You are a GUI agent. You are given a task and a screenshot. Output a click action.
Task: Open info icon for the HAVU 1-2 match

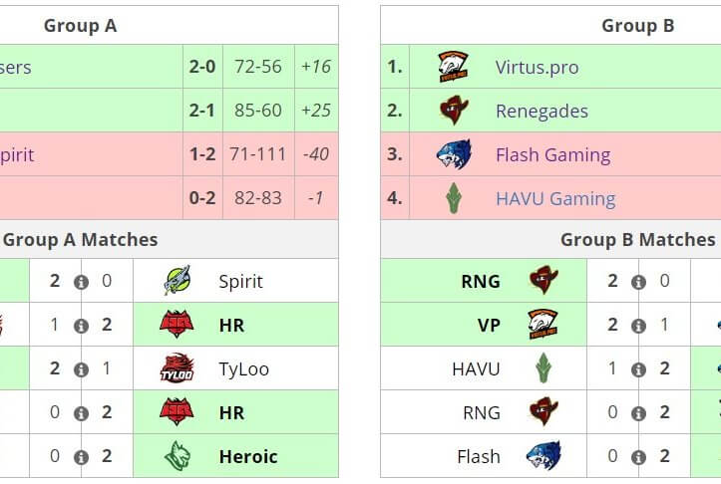point(638,369)
